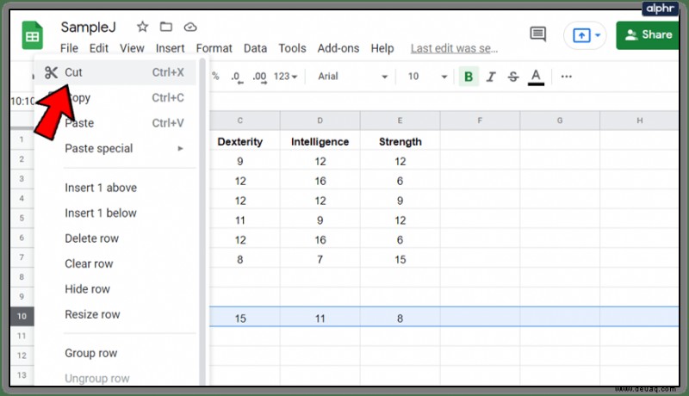689x396 pixels.
Task: Open the Arial font dropdown
Action: click(353, 77)
